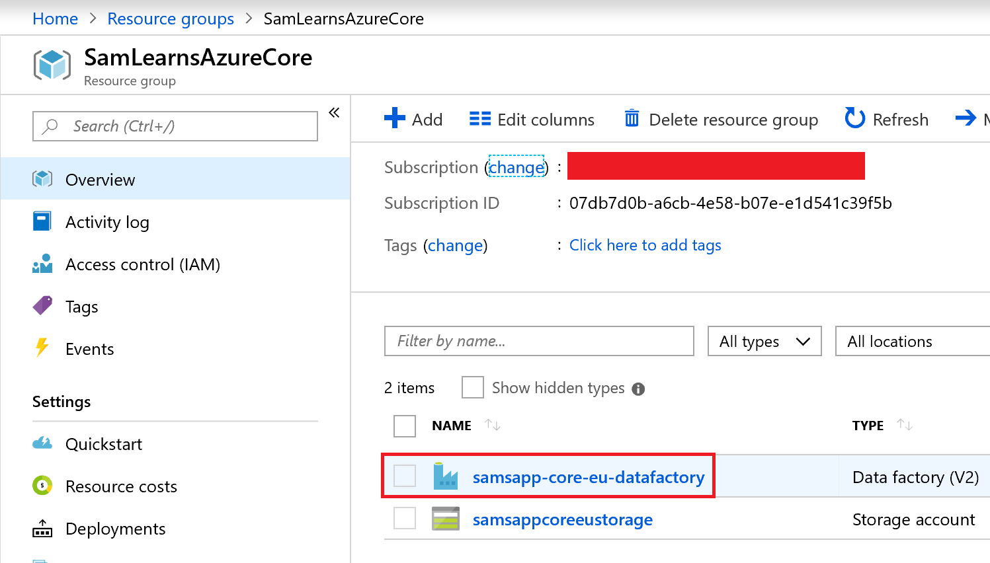Sort resources by the TYPE column arrows
Image resolution: width=990 pixels, height=563 pixels.
pos(905,425)
